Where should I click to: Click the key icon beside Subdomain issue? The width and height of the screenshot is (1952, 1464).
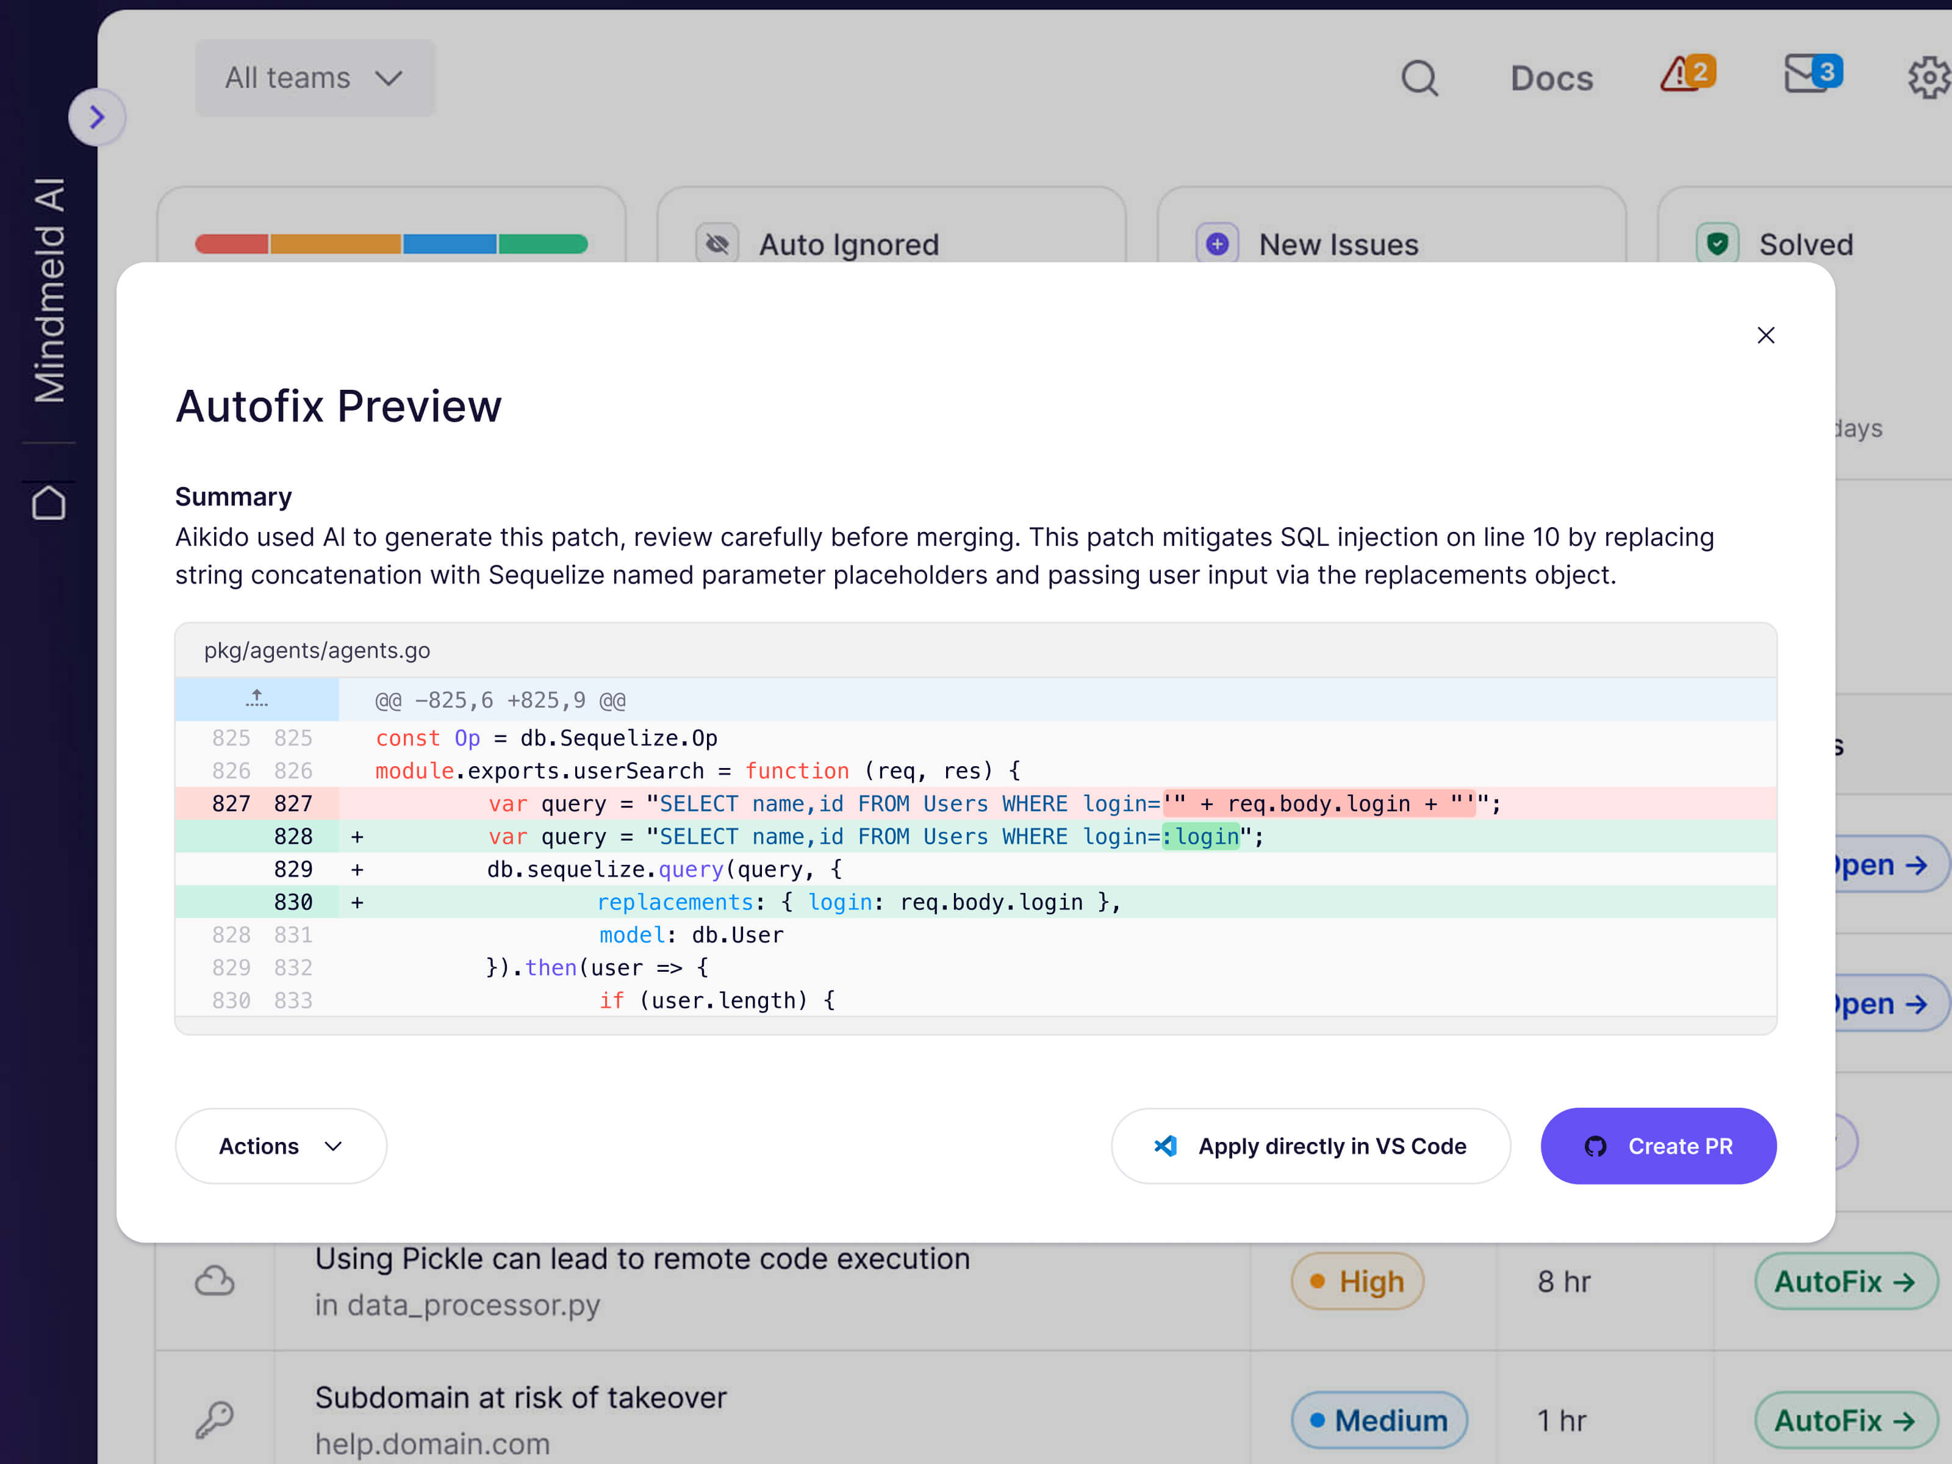click(215, 1420)
